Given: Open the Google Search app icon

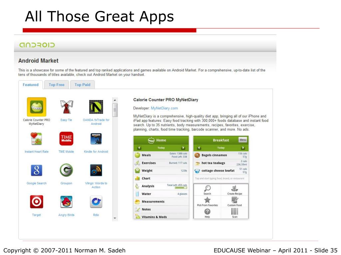Looking at the screenshot, I should (37, 170).
